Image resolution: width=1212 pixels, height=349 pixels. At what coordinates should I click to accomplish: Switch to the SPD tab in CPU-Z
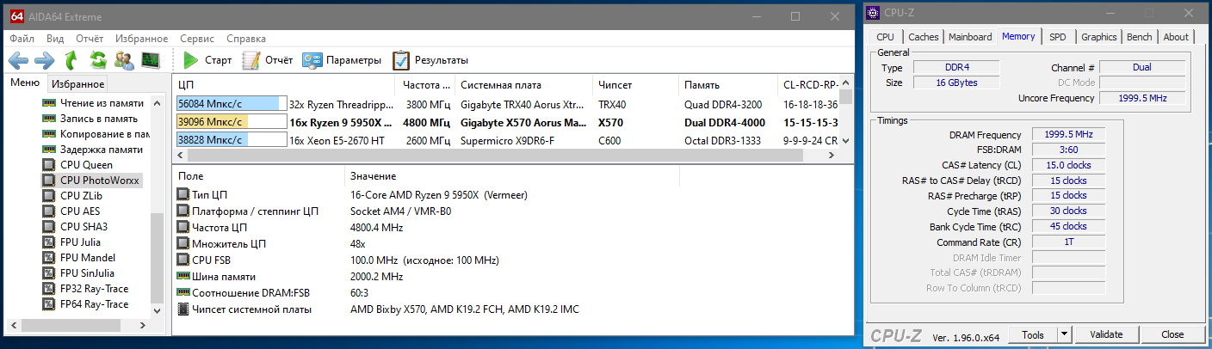1057,37
